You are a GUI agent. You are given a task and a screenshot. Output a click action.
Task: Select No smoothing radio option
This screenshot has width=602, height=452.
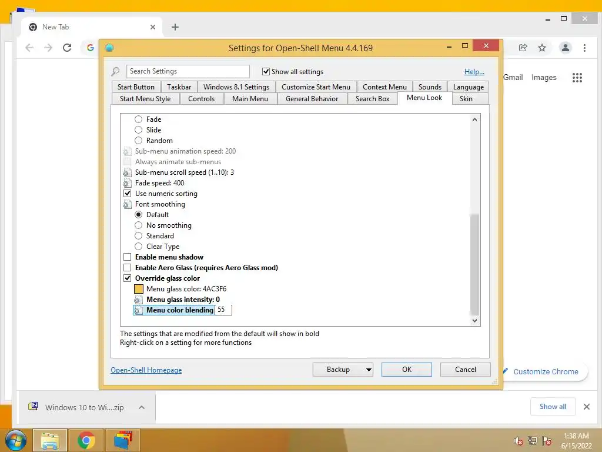(x=139, y=225)
